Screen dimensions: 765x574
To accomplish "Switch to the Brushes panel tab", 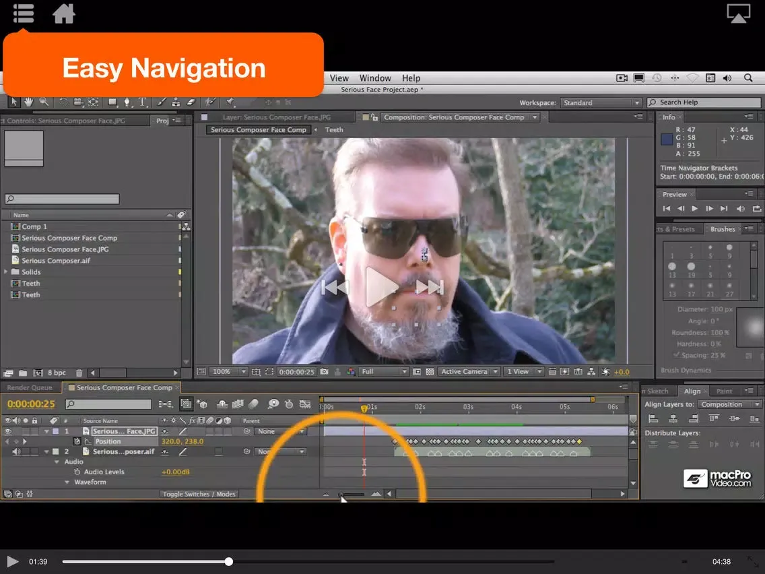I will [x=723, y=230].
